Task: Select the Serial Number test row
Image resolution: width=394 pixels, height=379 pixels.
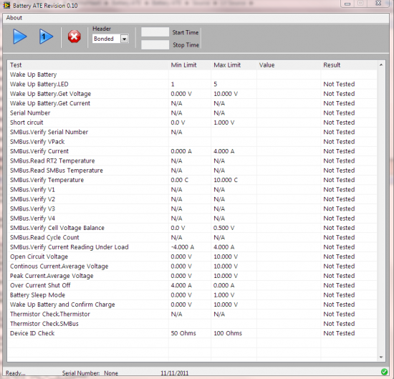Action: tap(192, 113)
